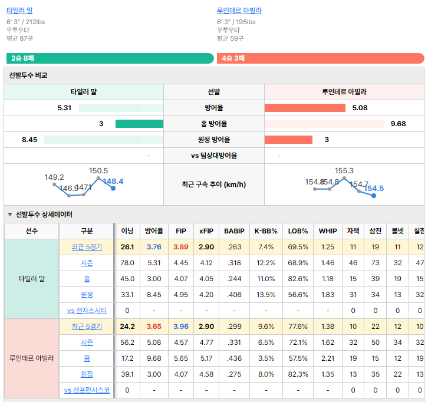Image resolution: width=428 pixels, height=402 pixels.
Task: Click the 이닝 column header
Action: (x=127, y=231)
